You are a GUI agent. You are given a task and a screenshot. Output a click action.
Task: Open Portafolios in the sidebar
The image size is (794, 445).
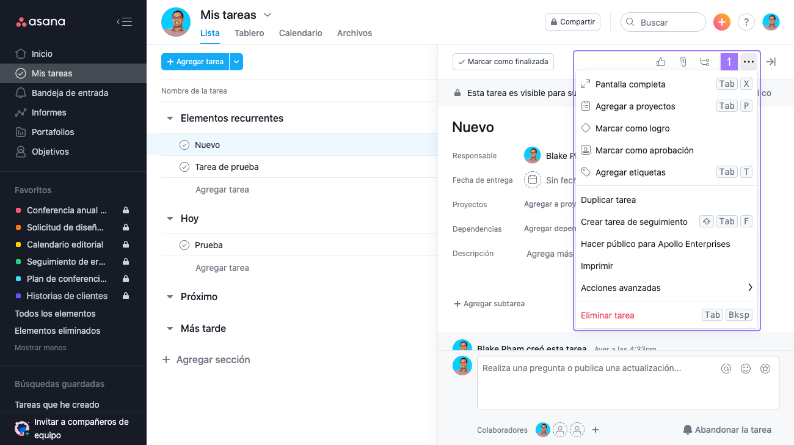coord(73,132)
